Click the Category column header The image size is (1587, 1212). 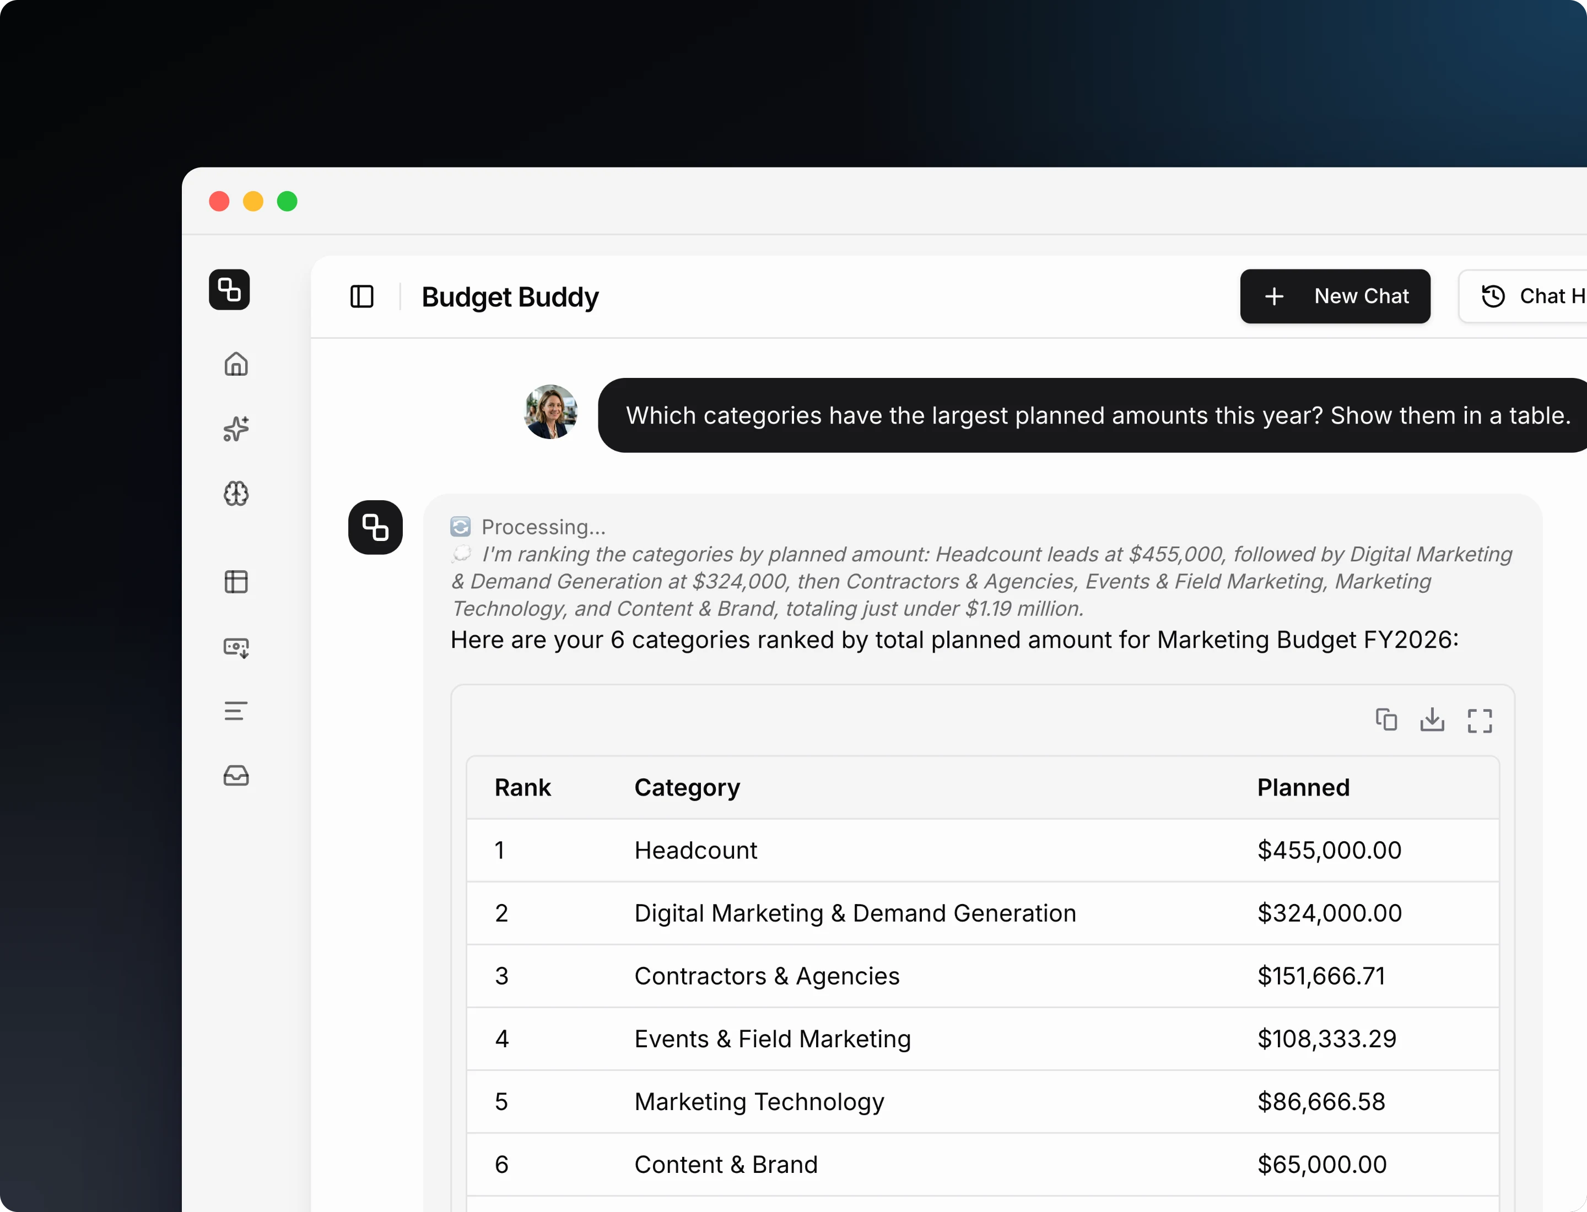[x=687, y=788]
